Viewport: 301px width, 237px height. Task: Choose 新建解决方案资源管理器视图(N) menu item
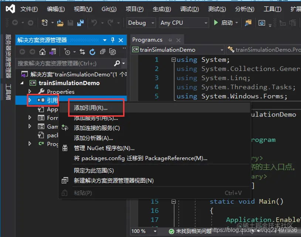coord(155,180)
